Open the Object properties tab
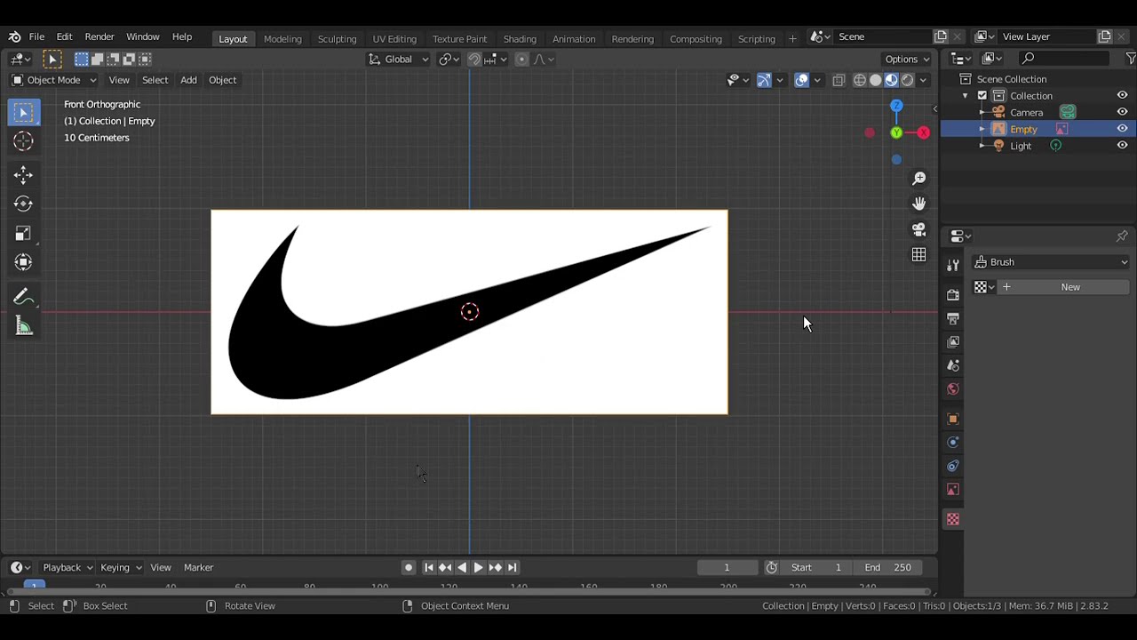1137x640 pixels. [x=953, y=419]
